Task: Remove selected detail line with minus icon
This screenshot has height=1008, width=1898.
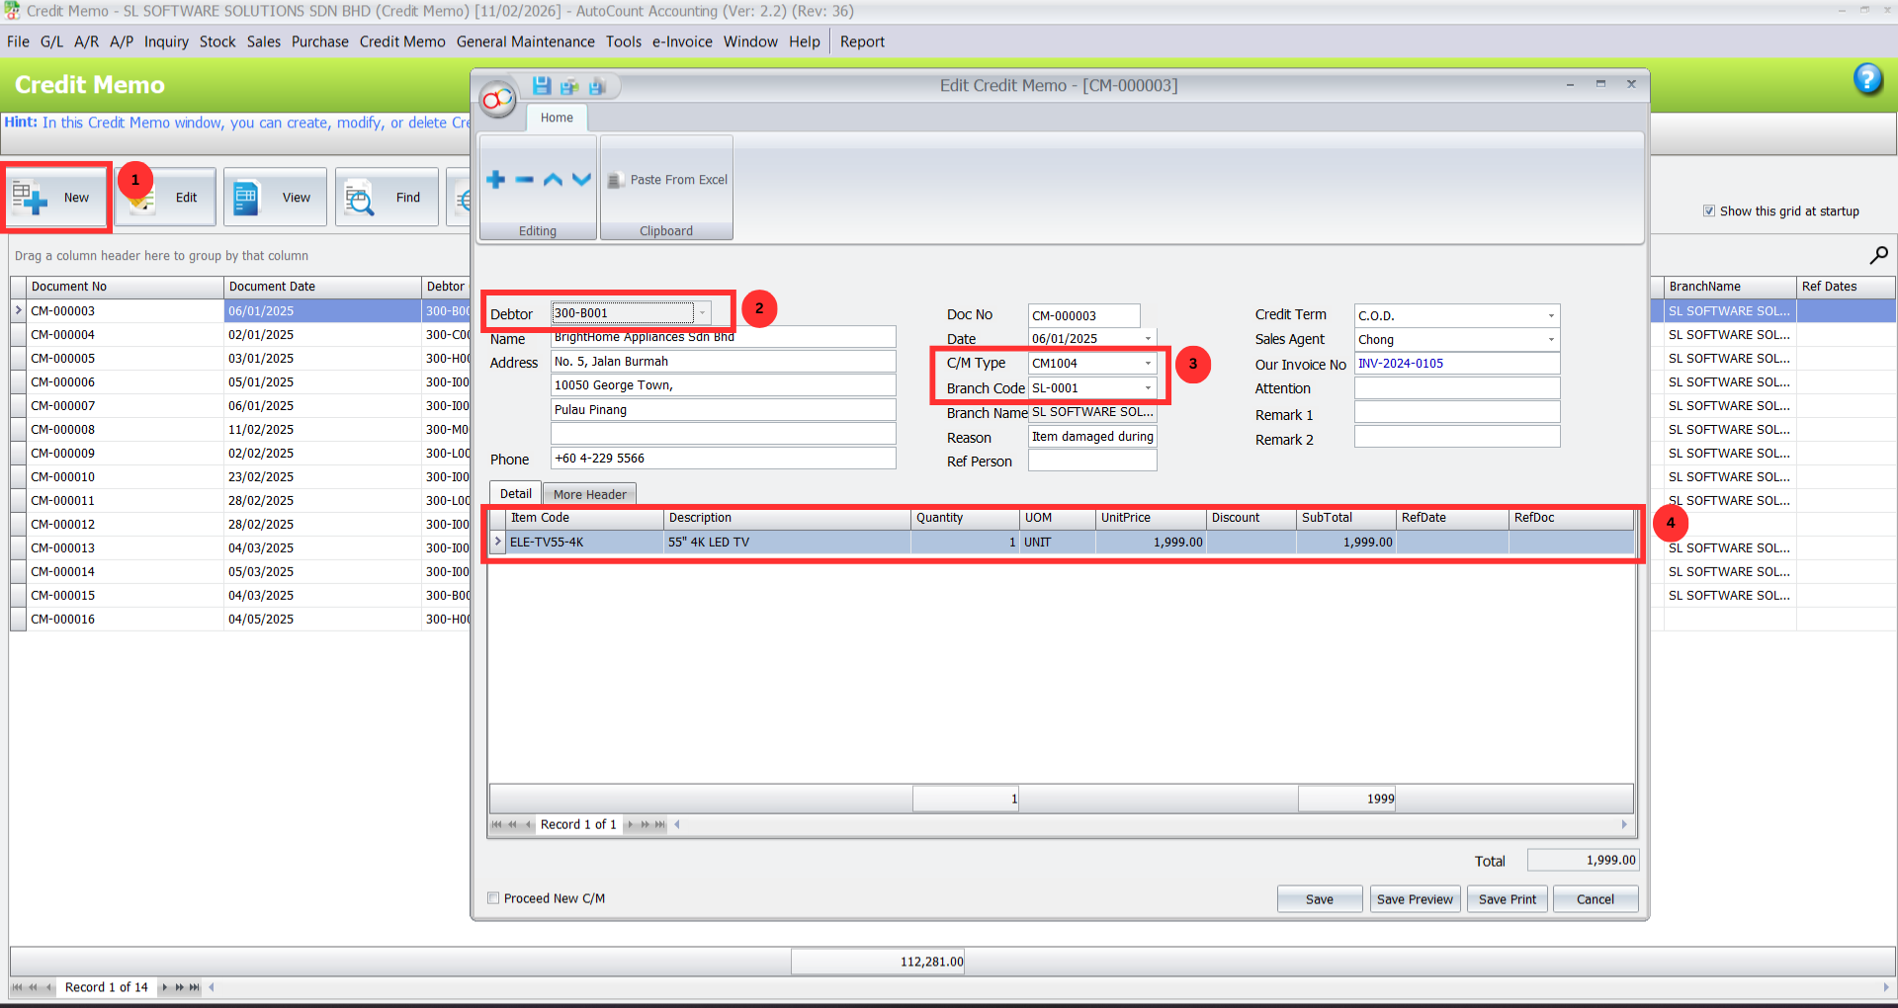Action: point(524,179)
